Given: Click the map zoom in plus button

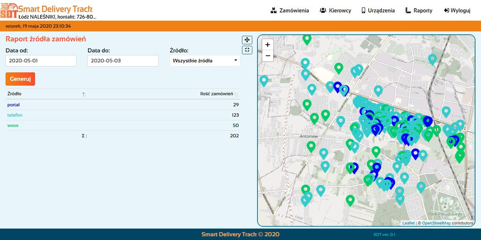Looking at the screenshot, I should coord(267,45).
